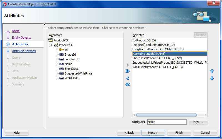Click the key icon beside Id
This screenshot has height=139, width=222.
tap(61, 50)
